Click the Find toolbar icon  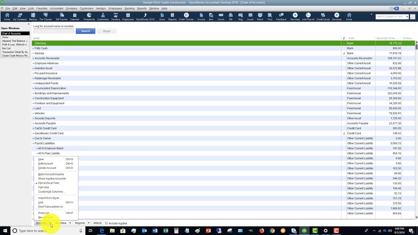(270, 17)
